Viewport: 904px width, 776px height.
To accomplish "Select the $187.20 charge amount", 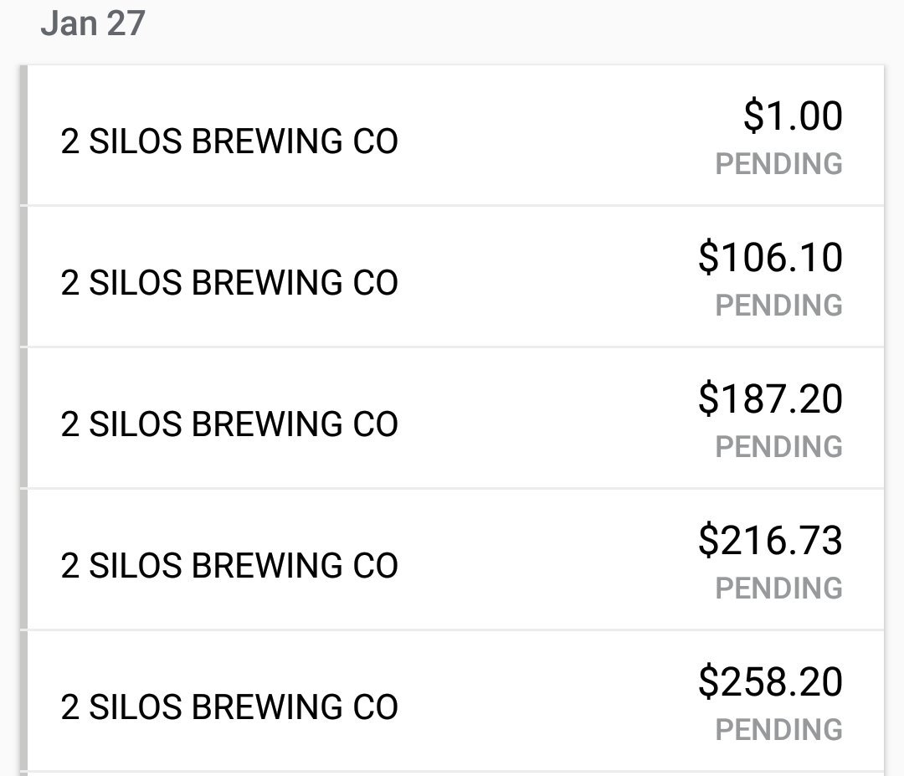I will tap(770, 398).
